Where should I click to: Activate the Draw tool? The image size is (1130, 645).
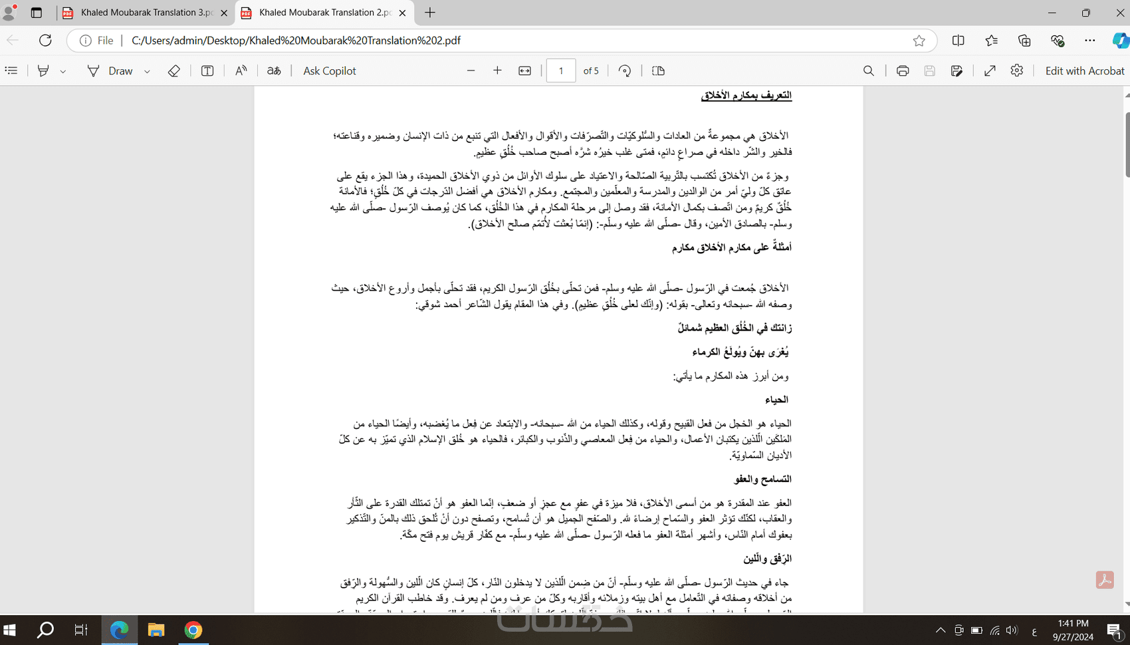[110, 70]
